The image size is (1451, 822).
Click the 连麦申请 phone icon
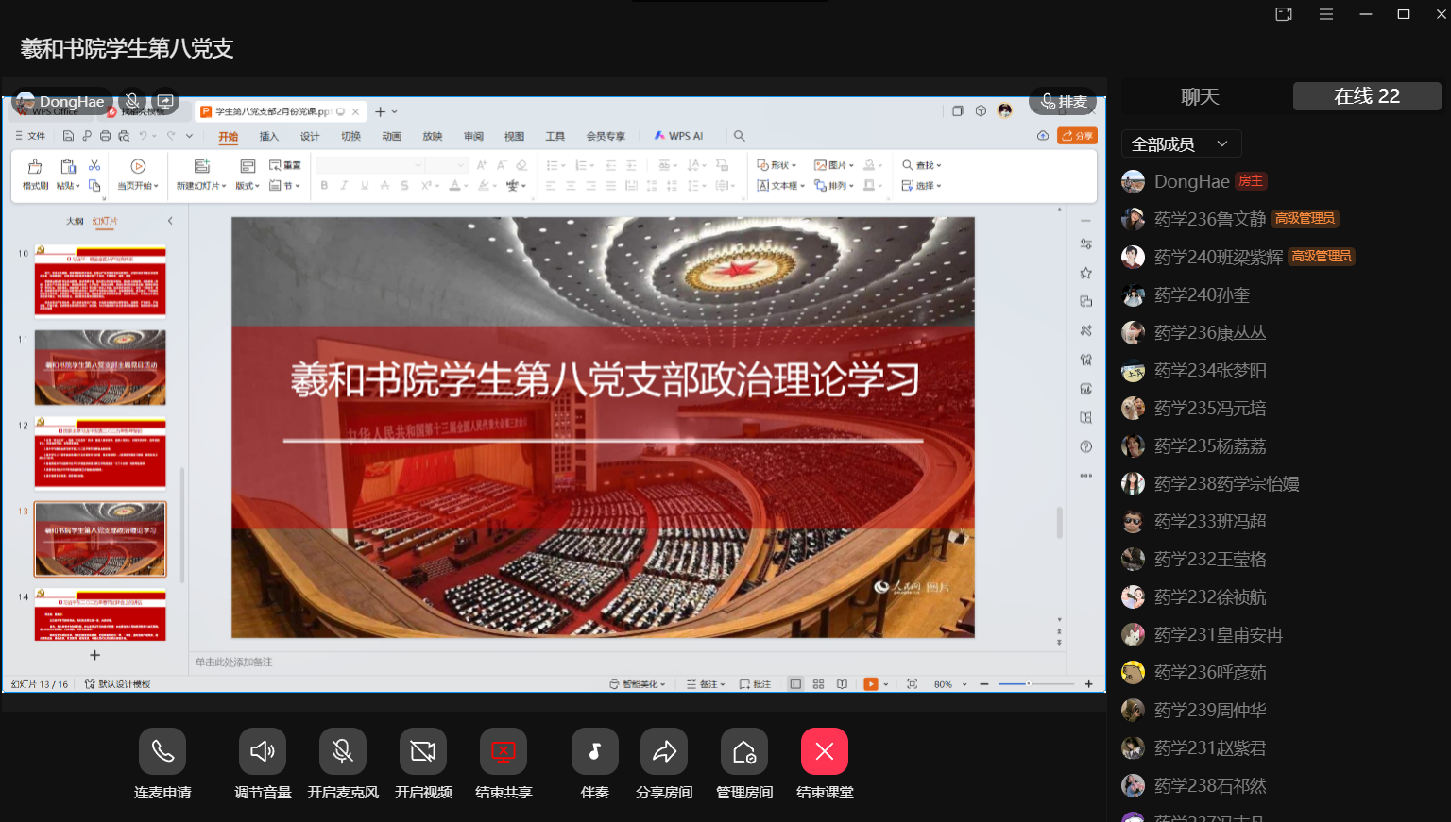(162, 751)
